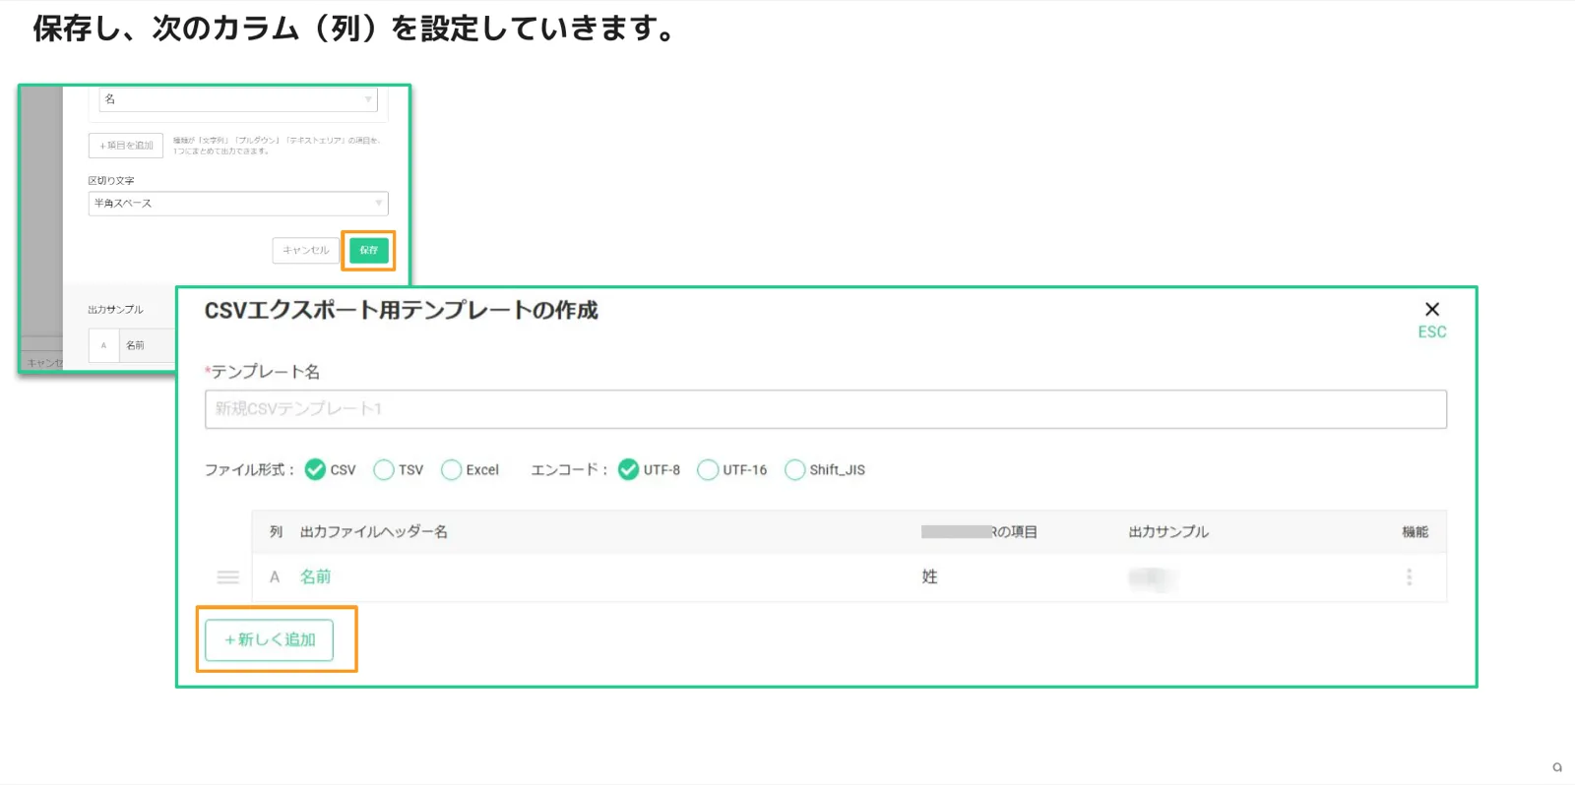Viewport: 1575px width, 785px height.
Task: Click the 名前 header name link
Action: [315, 577]
